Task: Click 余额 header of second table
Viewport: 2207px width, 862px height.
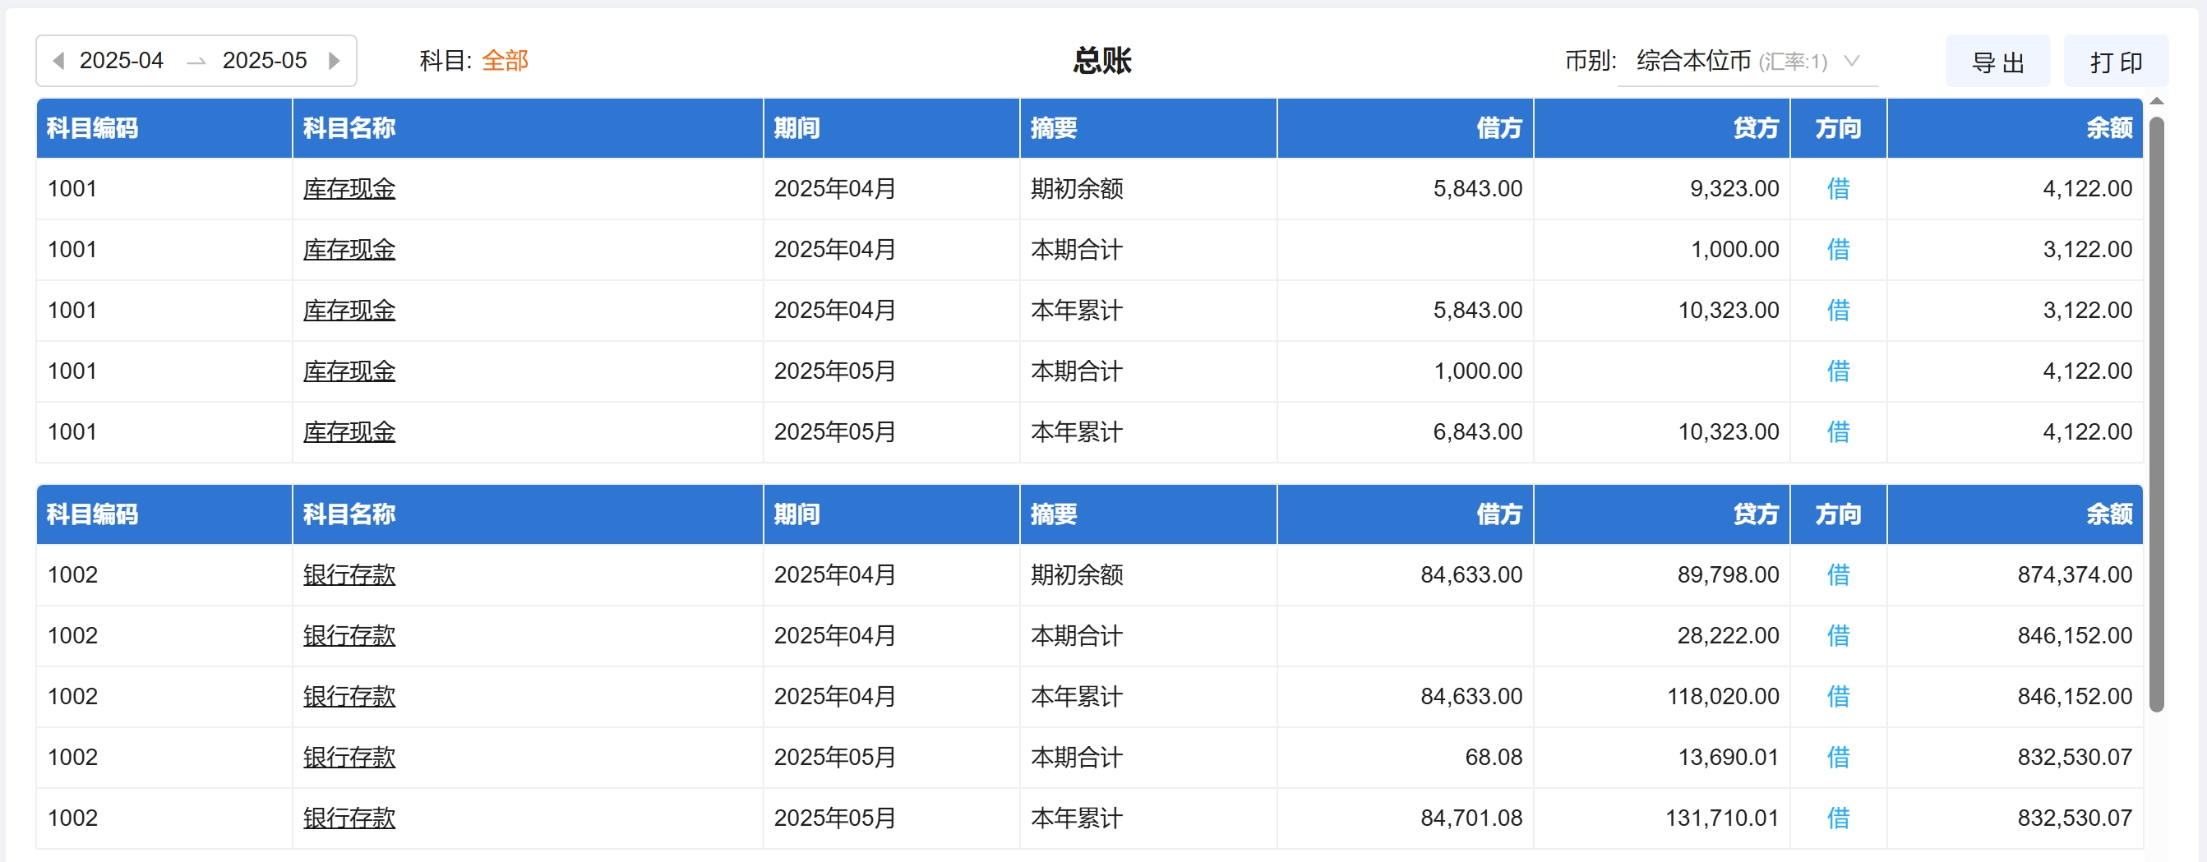Action: pos(2108,514)
